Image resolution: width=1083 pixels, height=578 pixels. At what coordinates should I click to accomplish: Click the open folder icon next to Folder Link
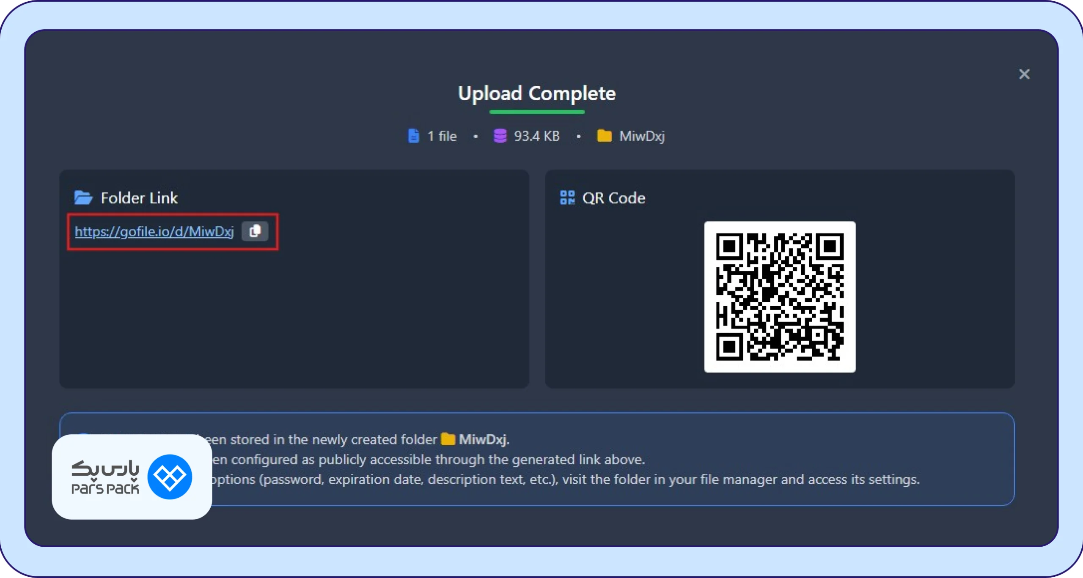(x=83, y=197)
